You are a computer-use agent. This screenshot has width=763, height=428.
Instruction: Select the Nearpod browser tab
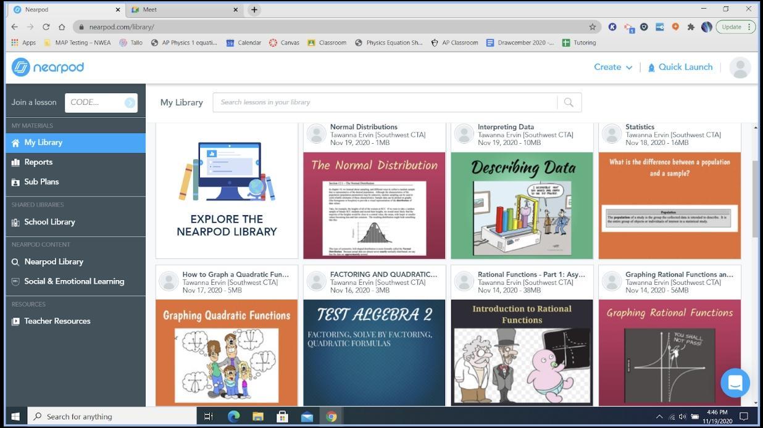66,10
